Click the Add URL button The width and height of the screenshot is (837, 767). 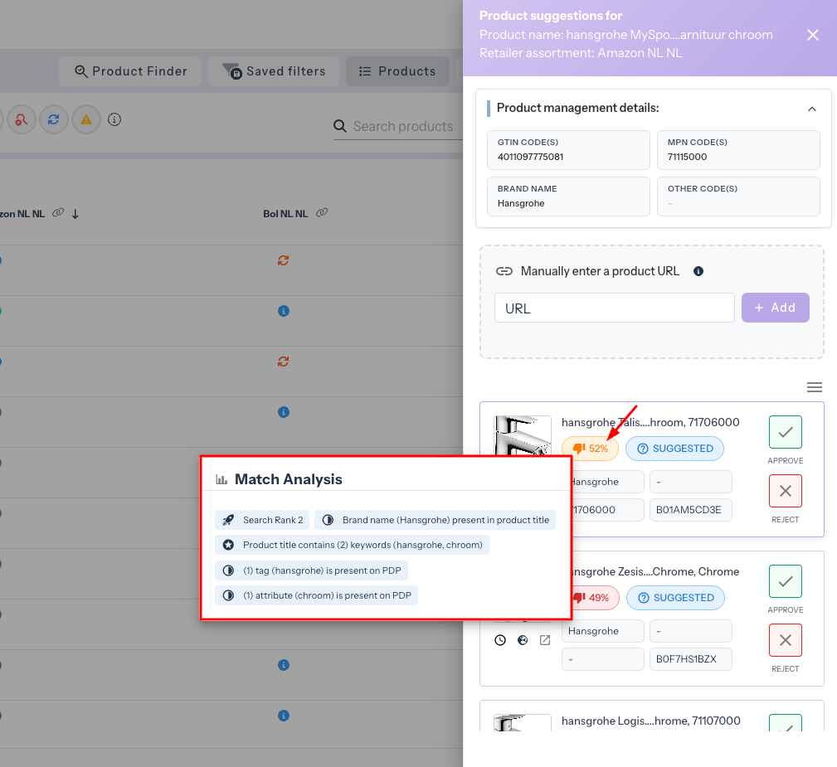point(775,308)
